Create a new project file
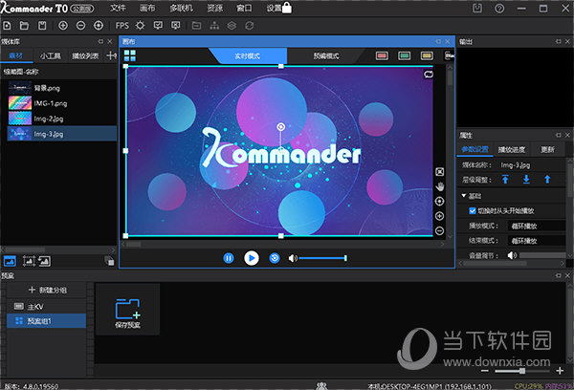 coord(7,26)
